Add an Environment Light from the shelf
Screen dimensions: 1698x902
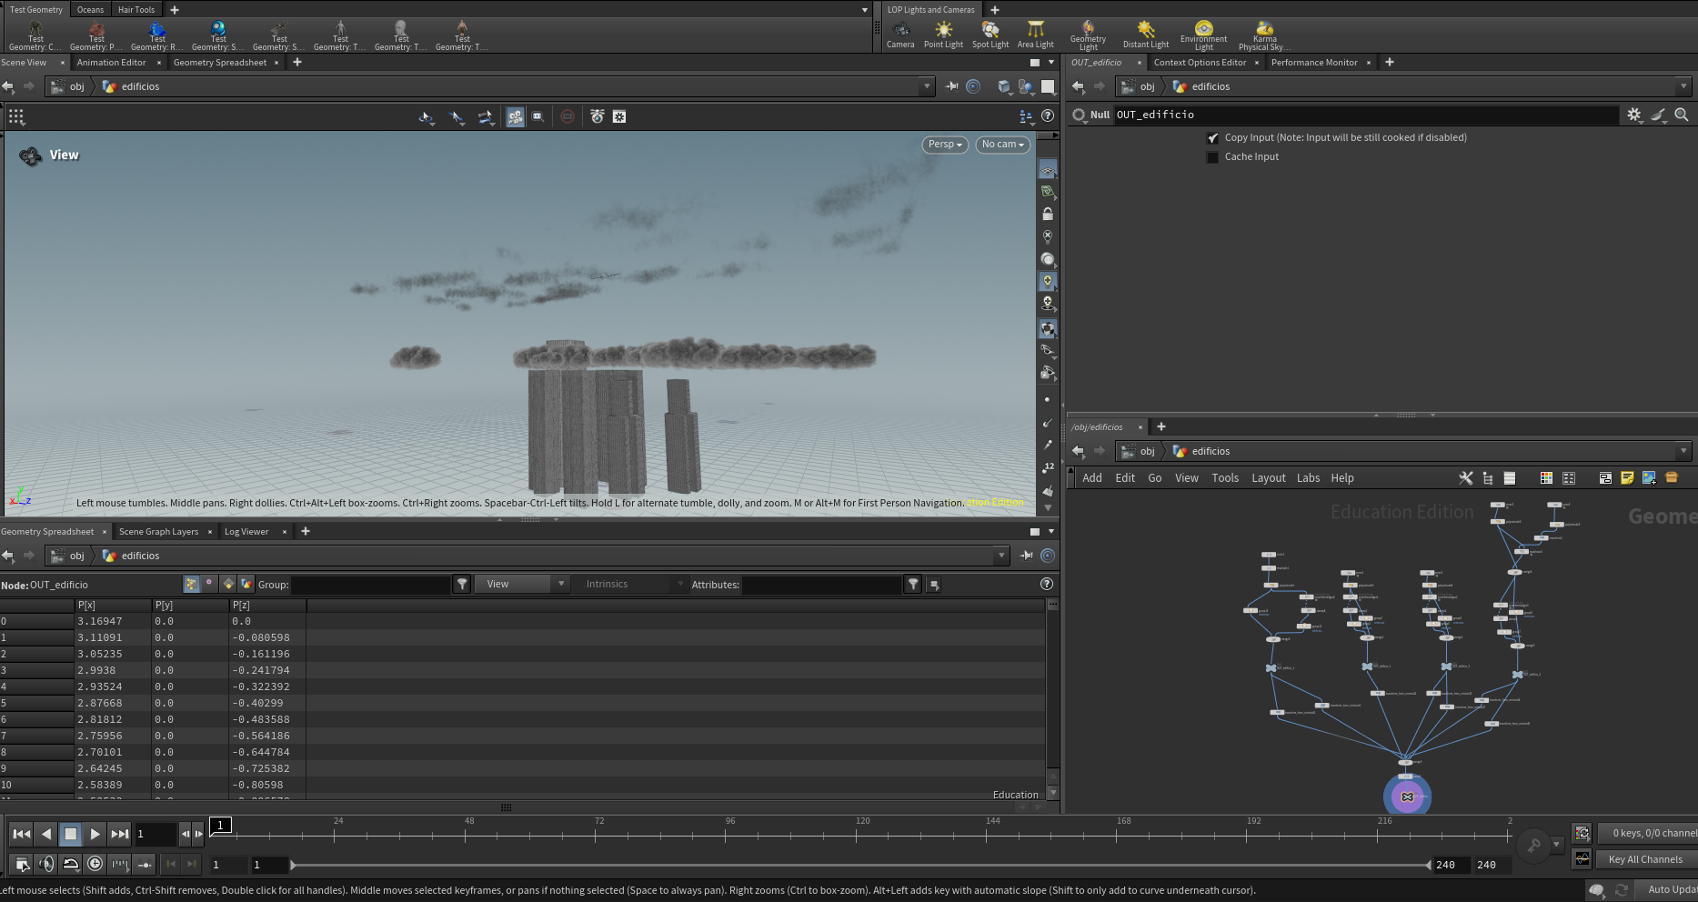tap(1203, 35)
